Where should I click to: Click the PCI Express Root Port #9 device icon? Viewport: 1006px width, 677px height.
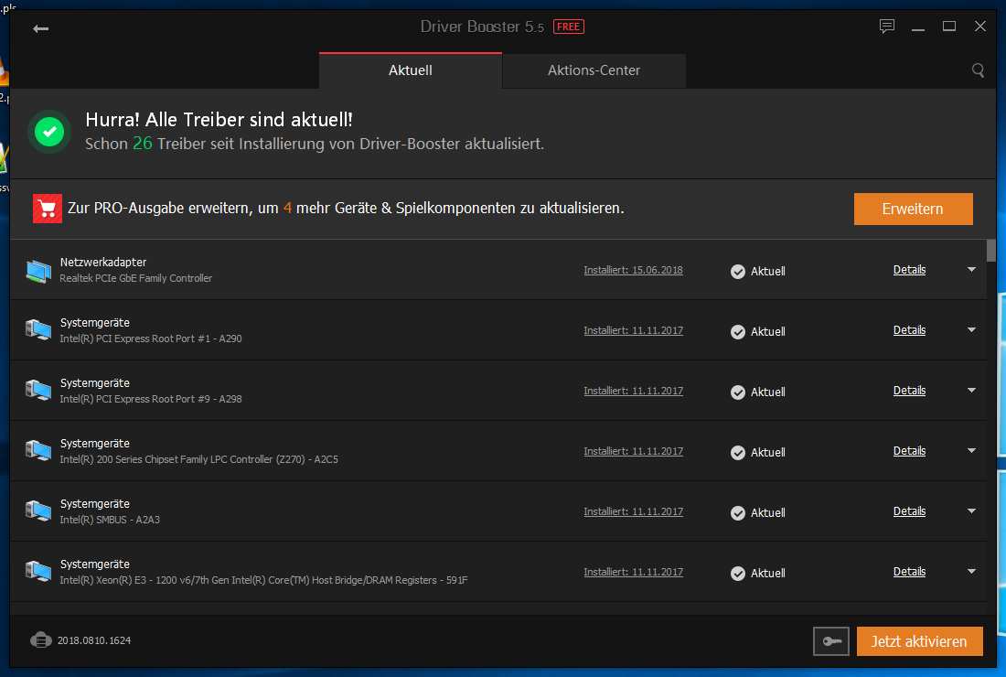coord(38,392)
